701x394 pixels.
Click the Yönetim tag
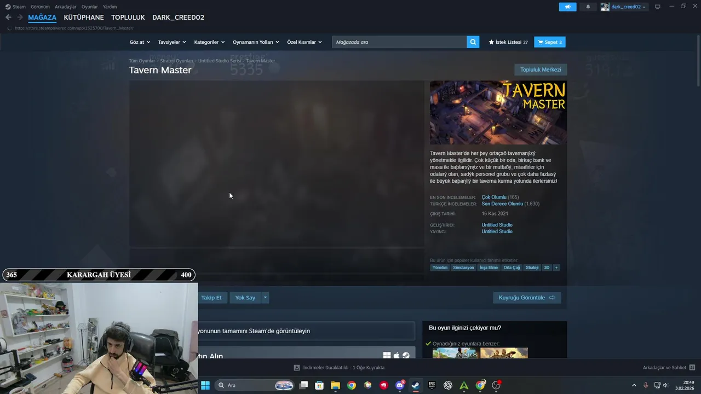coord(440,268)
